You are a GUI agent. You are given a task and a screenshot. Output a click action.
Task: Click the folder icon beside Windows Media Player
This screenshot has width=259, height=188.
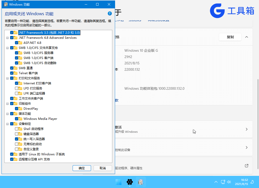pyautogui.click(x=20, y=119)
